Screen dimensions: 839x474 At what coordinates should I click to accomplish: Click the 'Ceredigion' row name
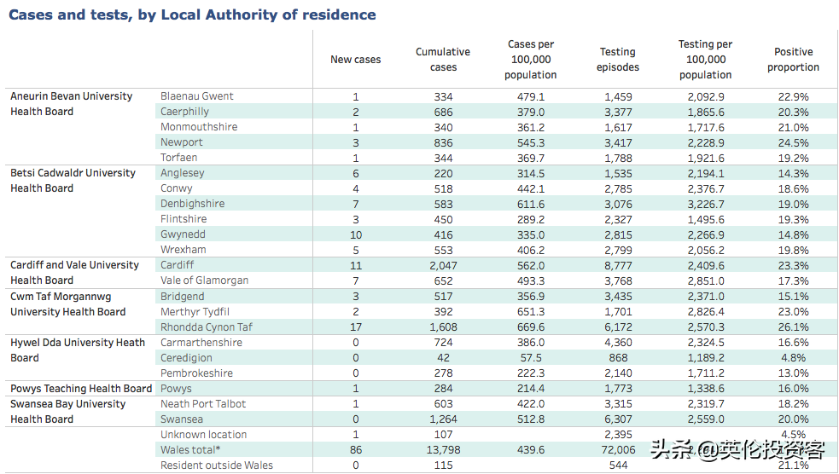[186, 358]
